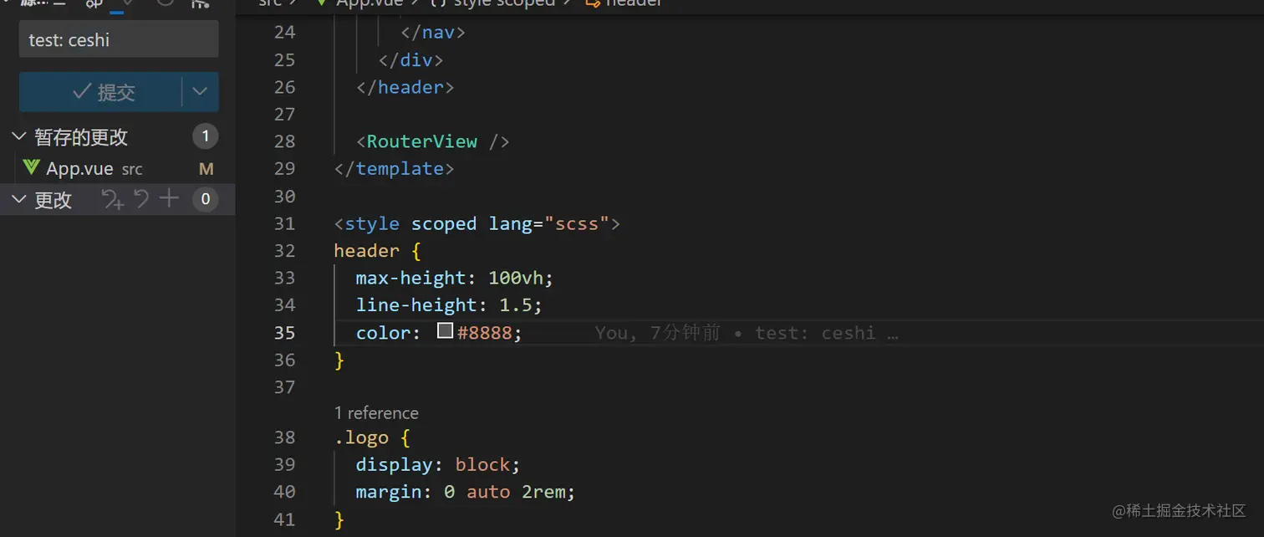Click the .logo selector
This screenshot has height=537, width=1264.
click(361, 437)
